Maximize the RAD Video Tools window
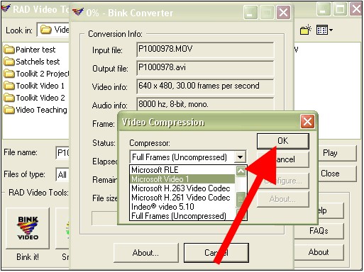 340,9
